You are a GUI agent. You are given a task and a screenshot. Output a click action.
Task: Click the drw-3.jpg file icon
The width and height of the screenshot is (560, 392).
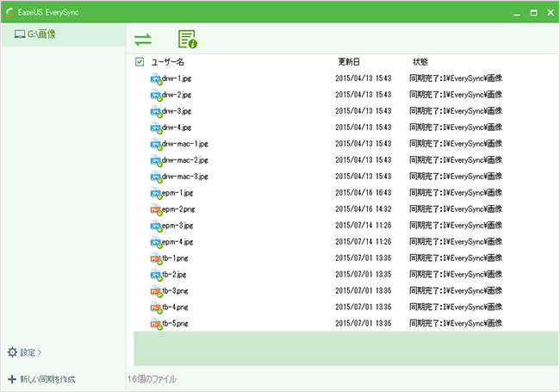156,112
